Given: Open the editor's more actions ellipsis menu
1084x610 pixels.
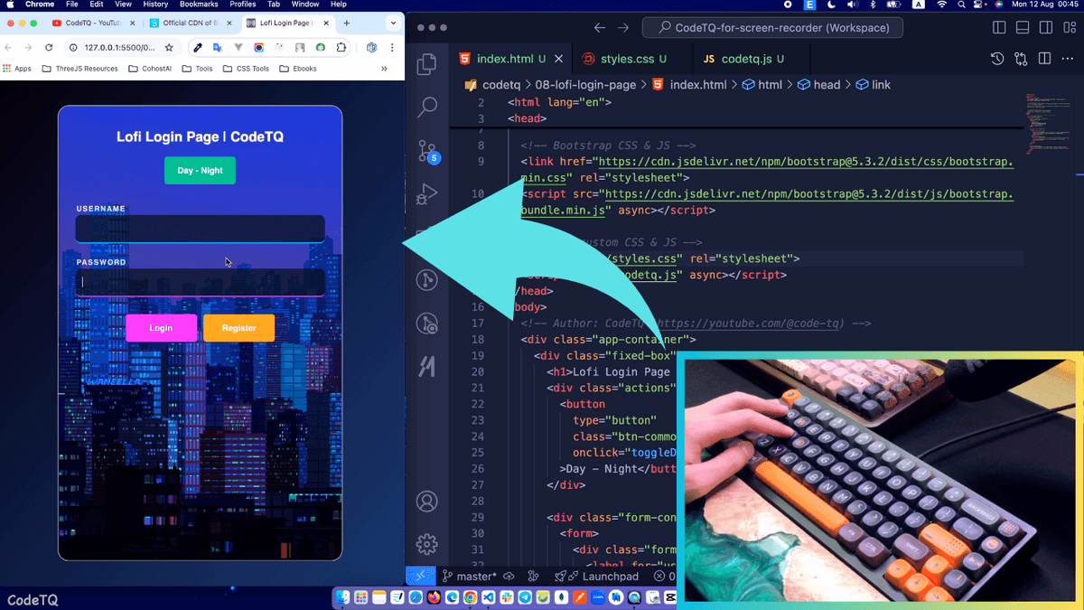Looking at the screenshot, I should pos(1068,59).
